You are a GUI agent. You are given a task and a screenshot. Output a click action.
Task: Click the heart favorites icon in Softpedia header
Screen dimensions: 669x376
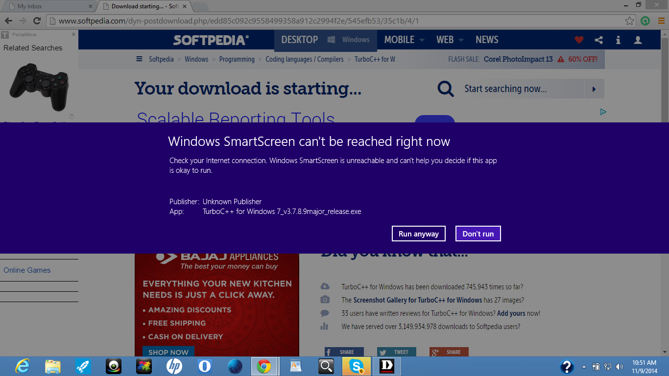click(x=579, y=40)
